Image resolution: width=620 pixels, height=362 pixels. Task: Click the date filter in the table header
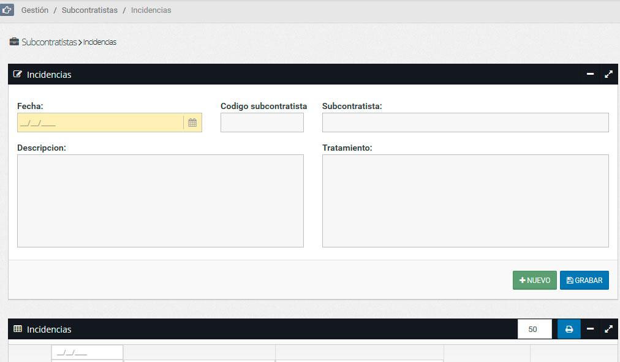point(88,352)
